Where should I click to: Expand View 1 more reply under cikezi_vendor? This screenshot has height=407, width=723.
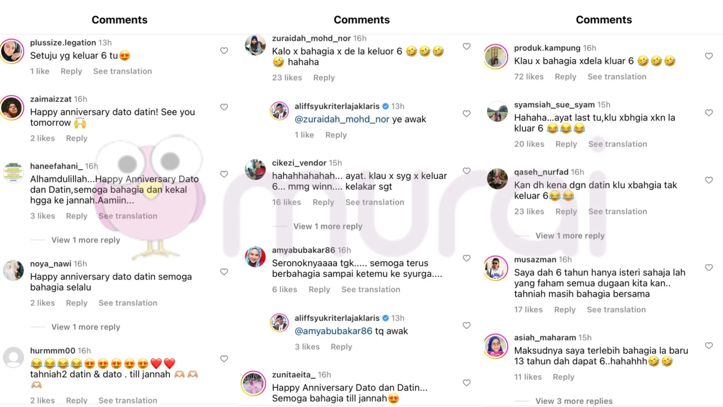[328, 226]
